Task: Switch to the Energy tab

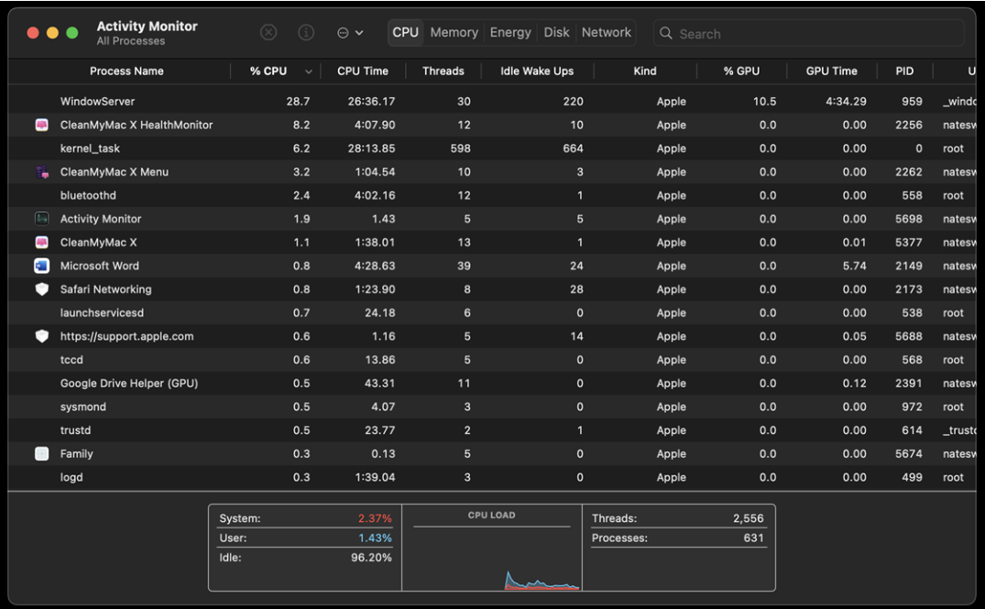Action: point(510,32)
